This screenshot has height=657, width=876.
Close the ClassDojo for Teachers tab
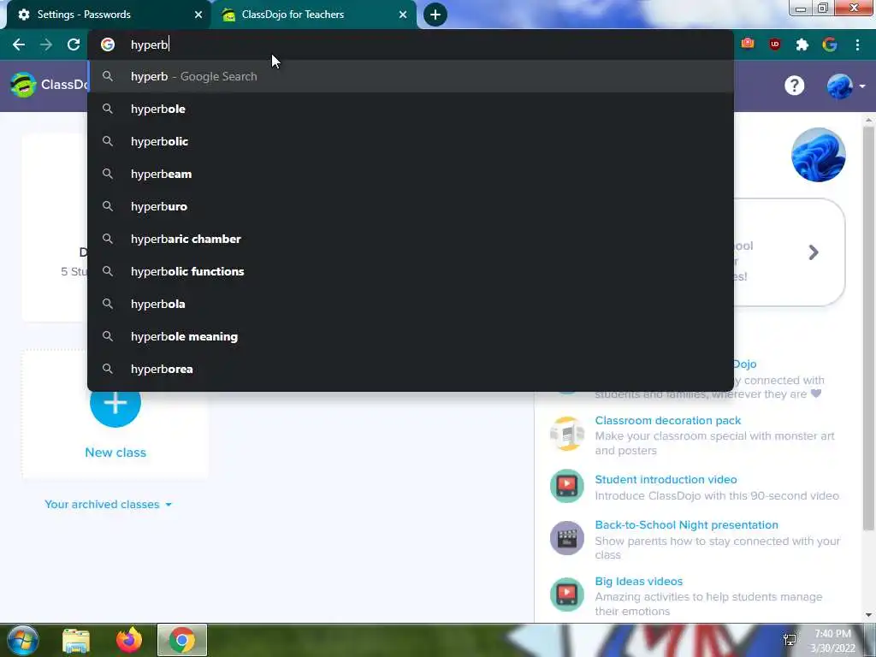403,15
